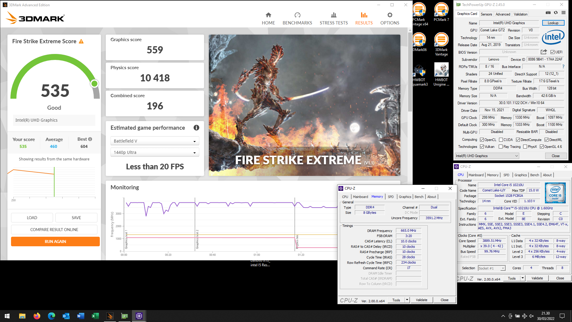
Task: Switch to the GPU-Z Sensors tab
Action: pyautogui.click(x=486, y=14)
